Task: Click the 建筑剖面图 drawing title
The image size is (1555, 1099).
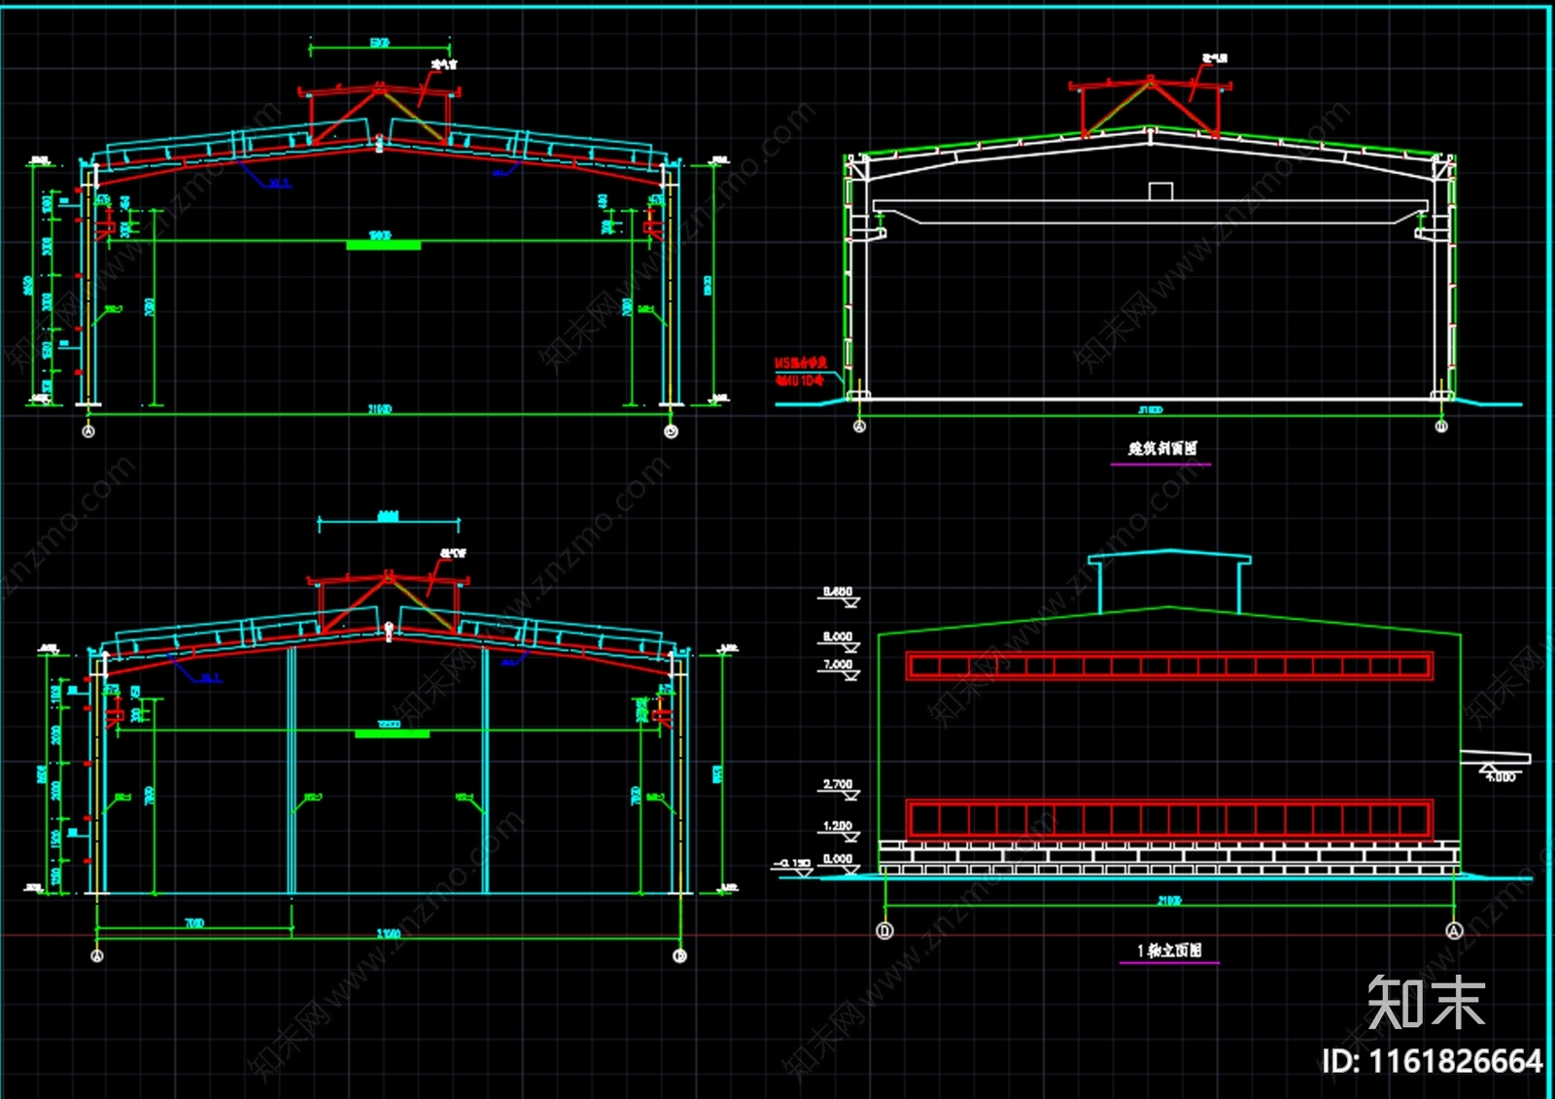Action: click(1162, 448)
